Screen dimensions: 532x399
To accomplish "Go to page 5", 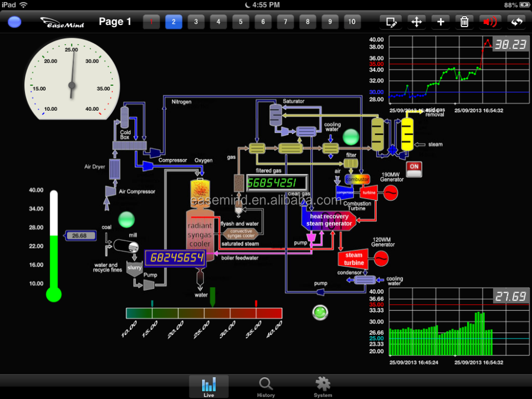I will pyautogui.click(x=241, y=22).
